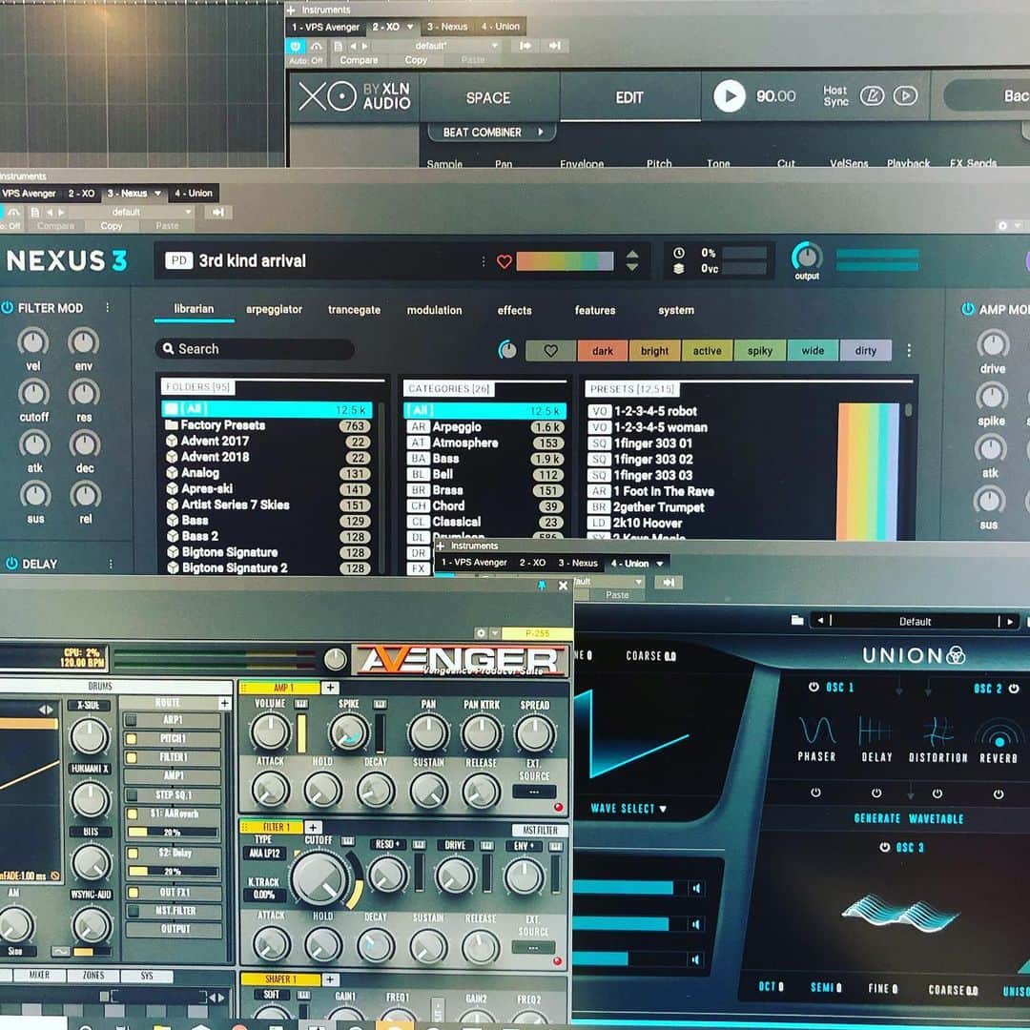This screenshot has width=1030, height=1030.
Task: Toggle Nexus FILTER MOD power button
Action: coord(8,307)
